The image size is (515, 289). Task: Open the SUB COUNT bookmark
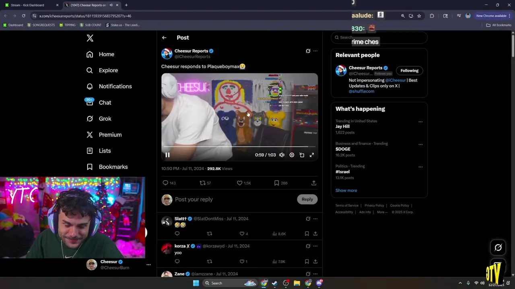click(91, 25)
